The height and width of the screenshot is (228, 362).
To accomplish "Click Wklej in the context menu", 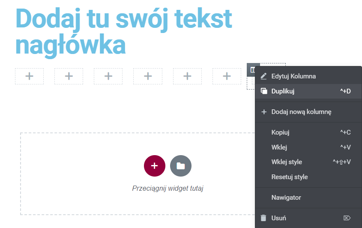I will click(279, 147).
